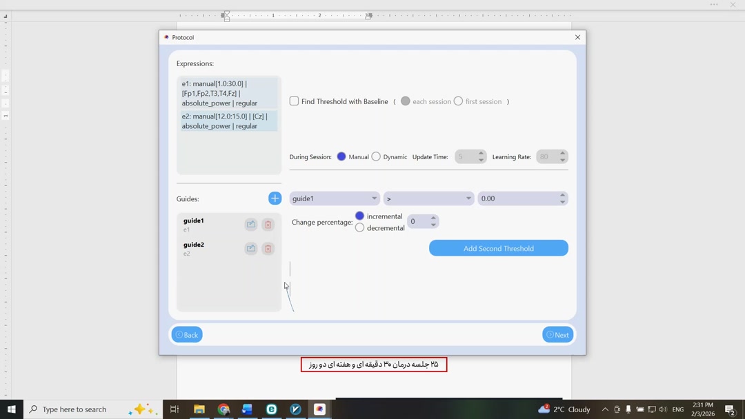745x419 pixels.
Task: Decrease threshold value 0.00
Action: pos(562,202)
